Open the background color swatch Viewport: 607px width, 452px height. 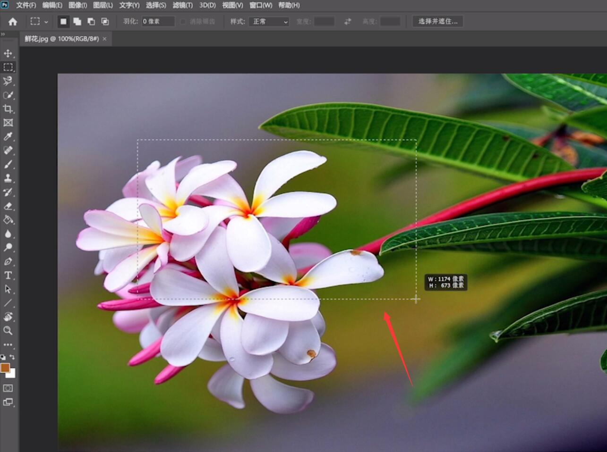(12, 375)
